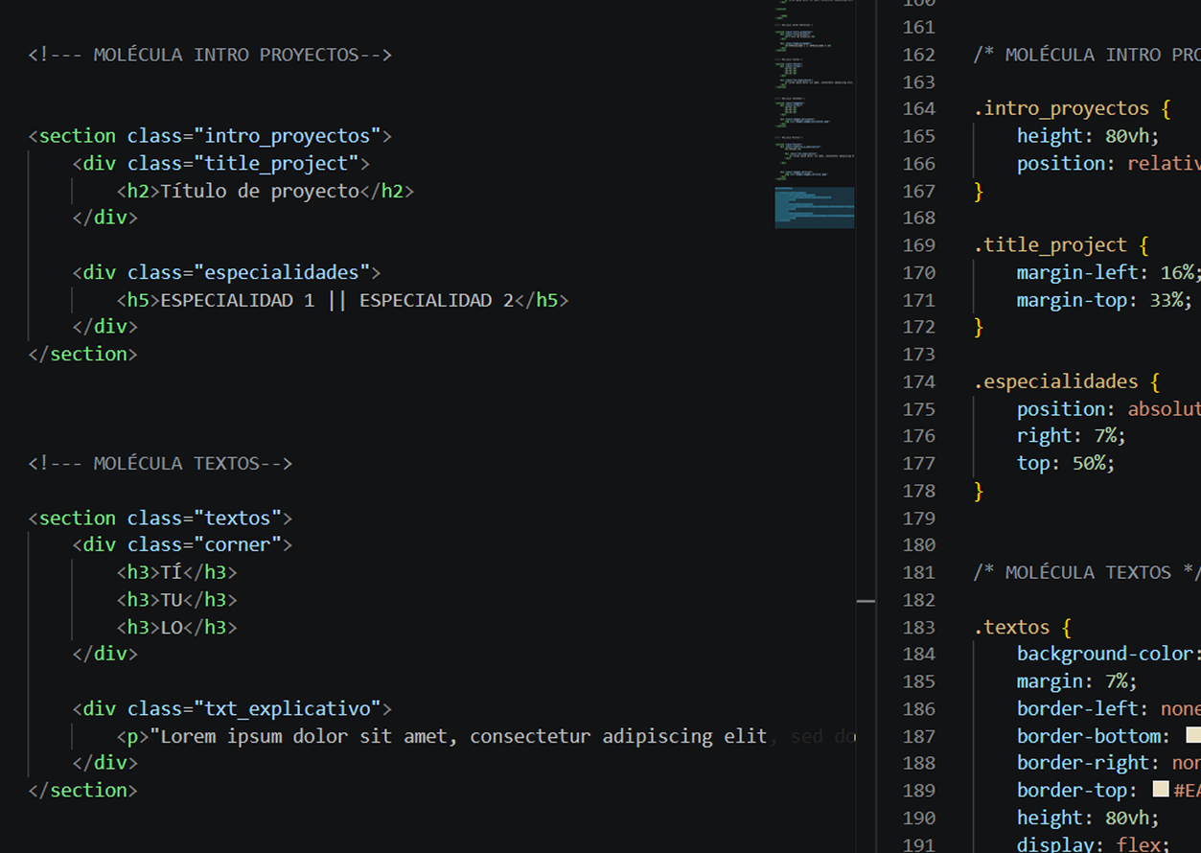Click the height: 80vh declaration on line 190

[x=1088, y=818]
